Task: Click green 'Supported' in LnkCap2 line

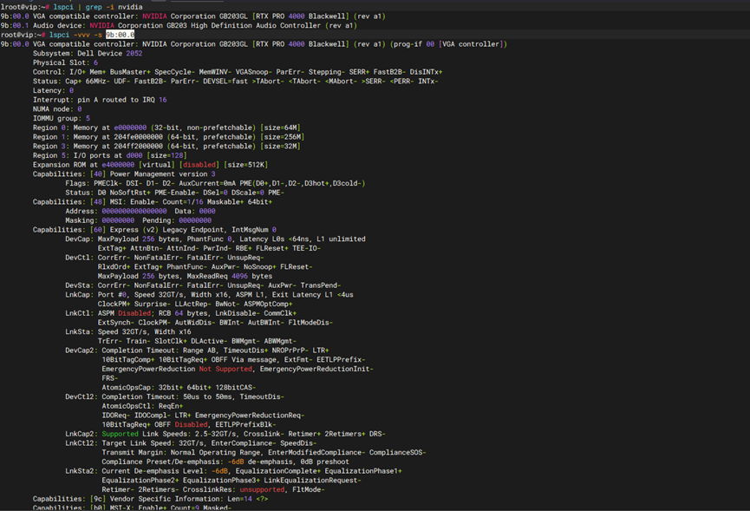Action: pyautogui.click(x=120, y=434)
